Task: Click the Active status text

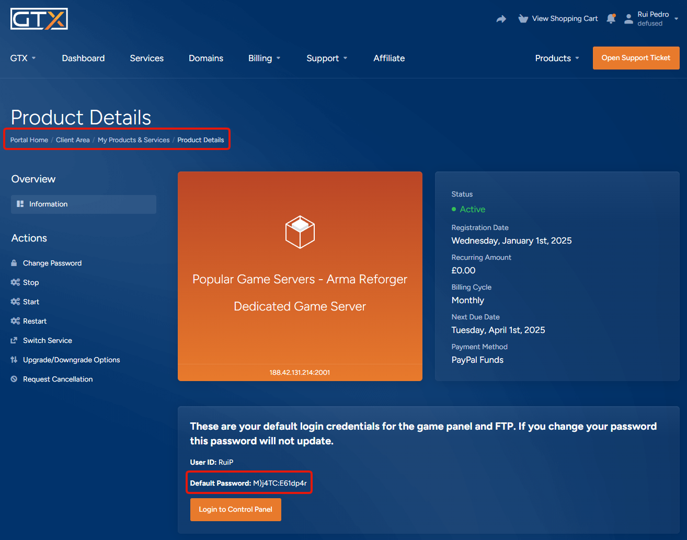Action: [x=473, y=209]
